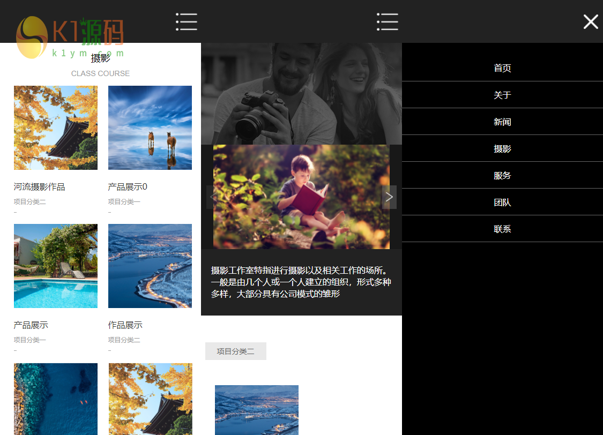Open the hamburger menu in middle panel
The image size is (603, 435).
point(387,21)
